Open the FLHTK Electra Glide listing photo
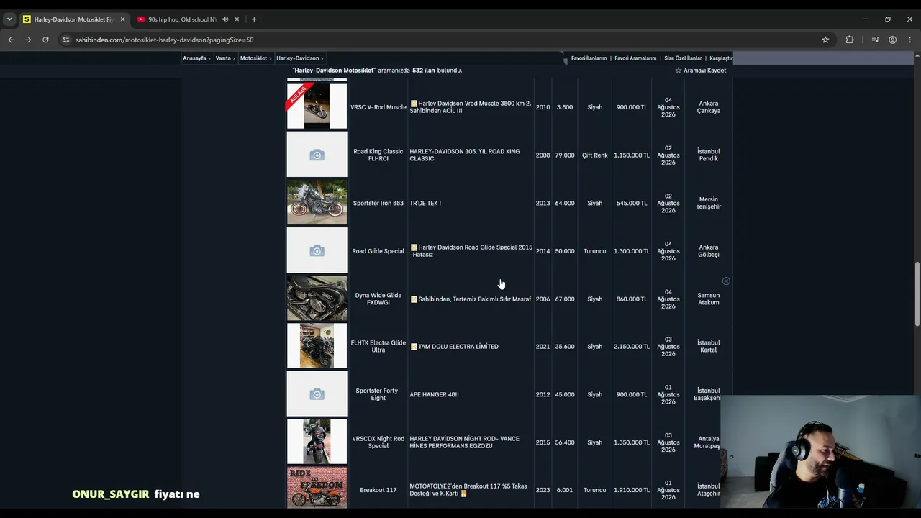Screen dimensions: 921x518 (317, 346)
